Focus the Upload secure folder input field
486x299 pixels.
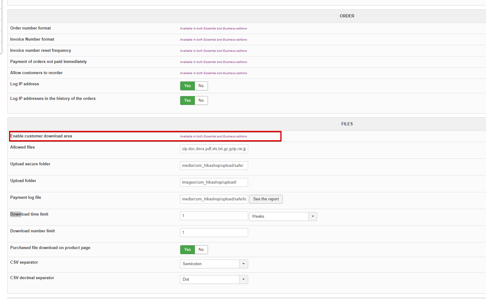(214, 166)
